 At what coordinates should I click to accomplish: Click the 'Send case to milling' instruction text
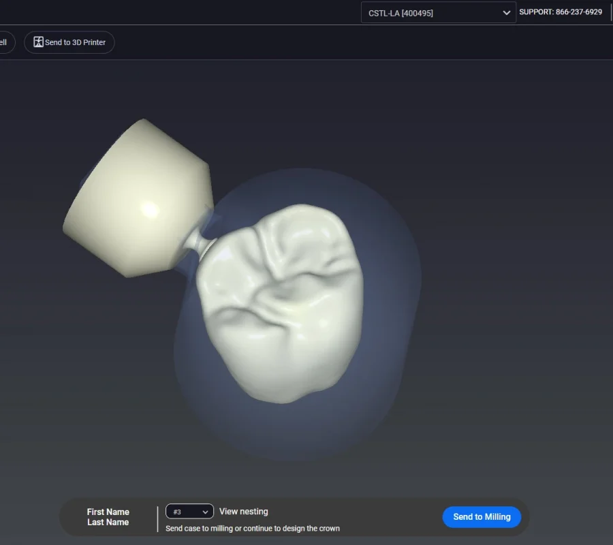pyautogui.click(x=252, y=529)
